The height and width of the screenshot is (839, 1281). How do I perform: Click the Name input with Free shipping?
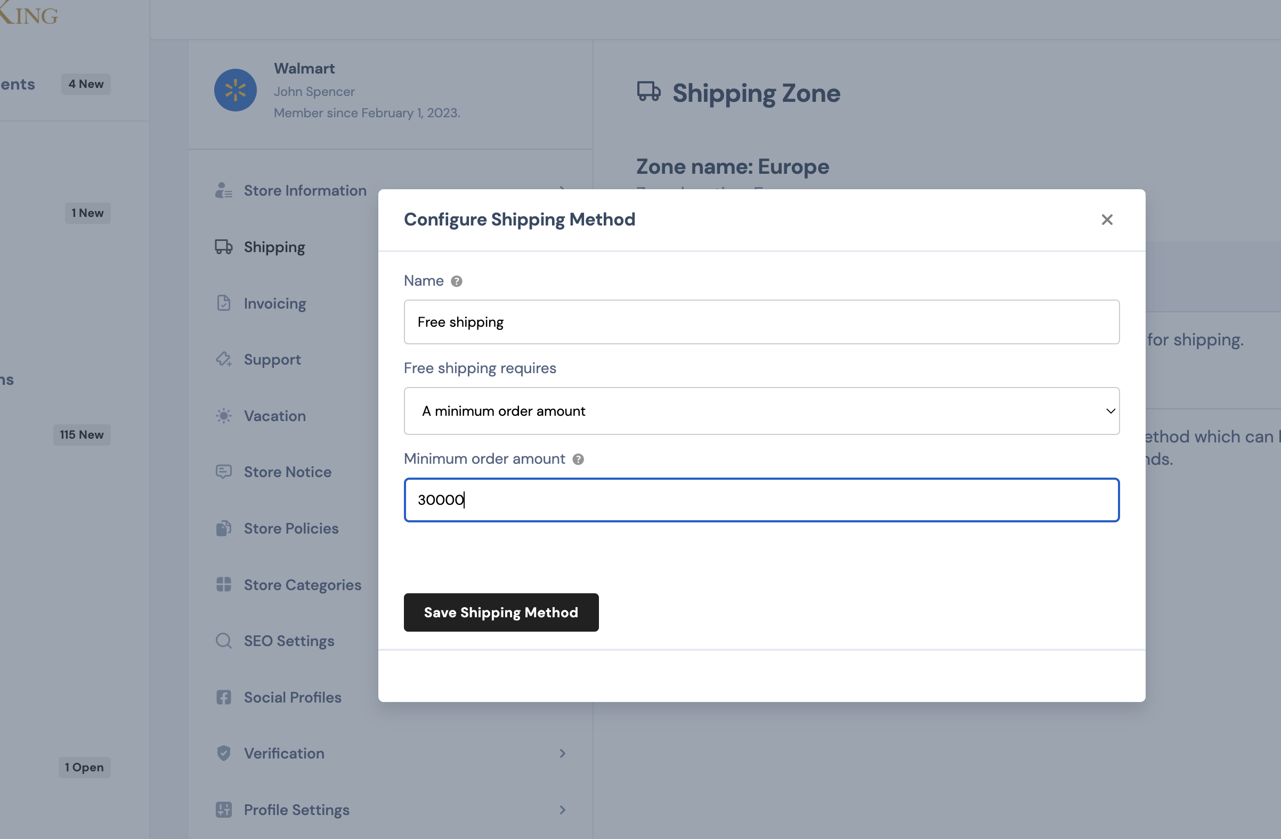click(761, 322)
